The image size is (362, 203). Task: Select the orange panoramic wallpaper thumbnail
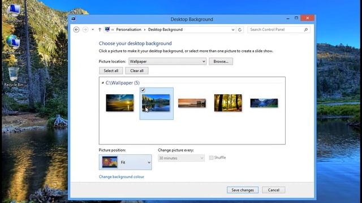click(x=192, y=103)
